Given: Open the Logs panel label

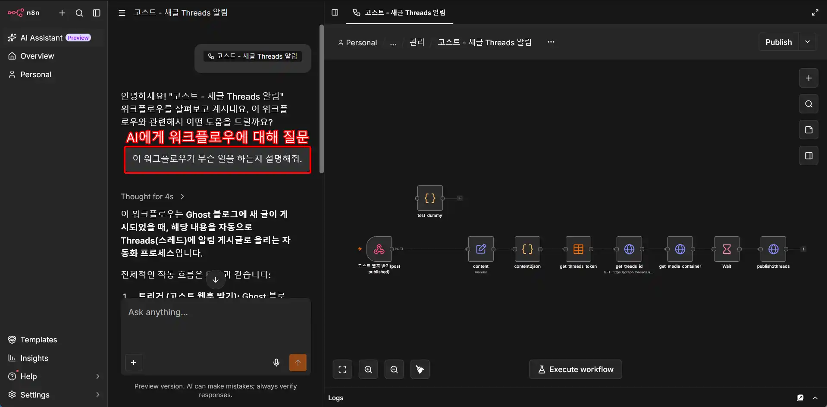Looking at the screenshot, I should pyautogui.click(x=336, y=398).
